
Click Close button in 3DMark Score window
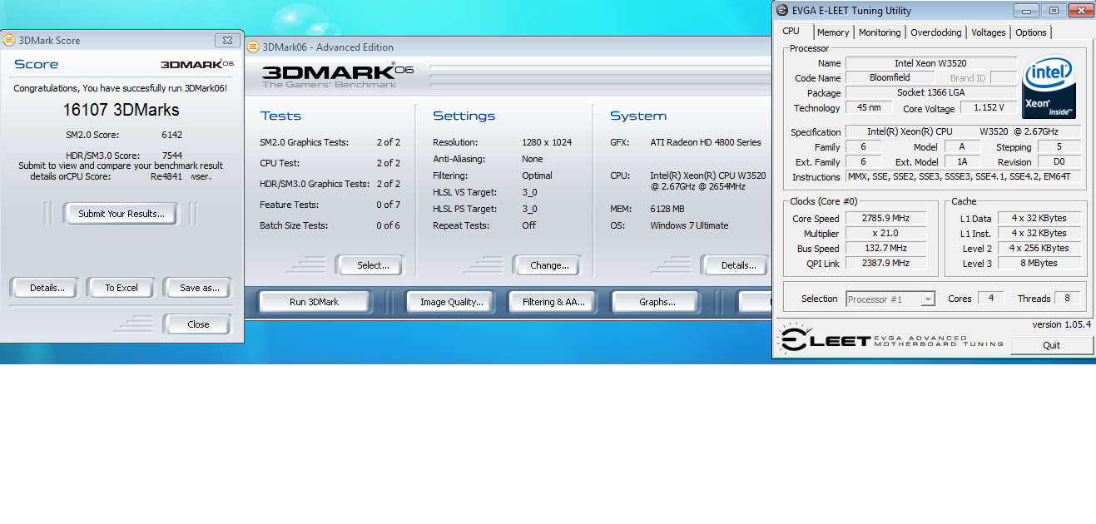coord(198,324)
